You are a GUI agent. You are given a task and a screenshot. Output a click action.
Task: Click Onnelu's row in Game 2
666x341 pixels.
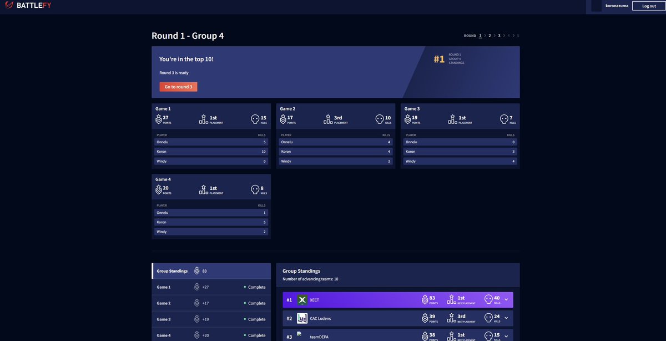coord(335,142)
